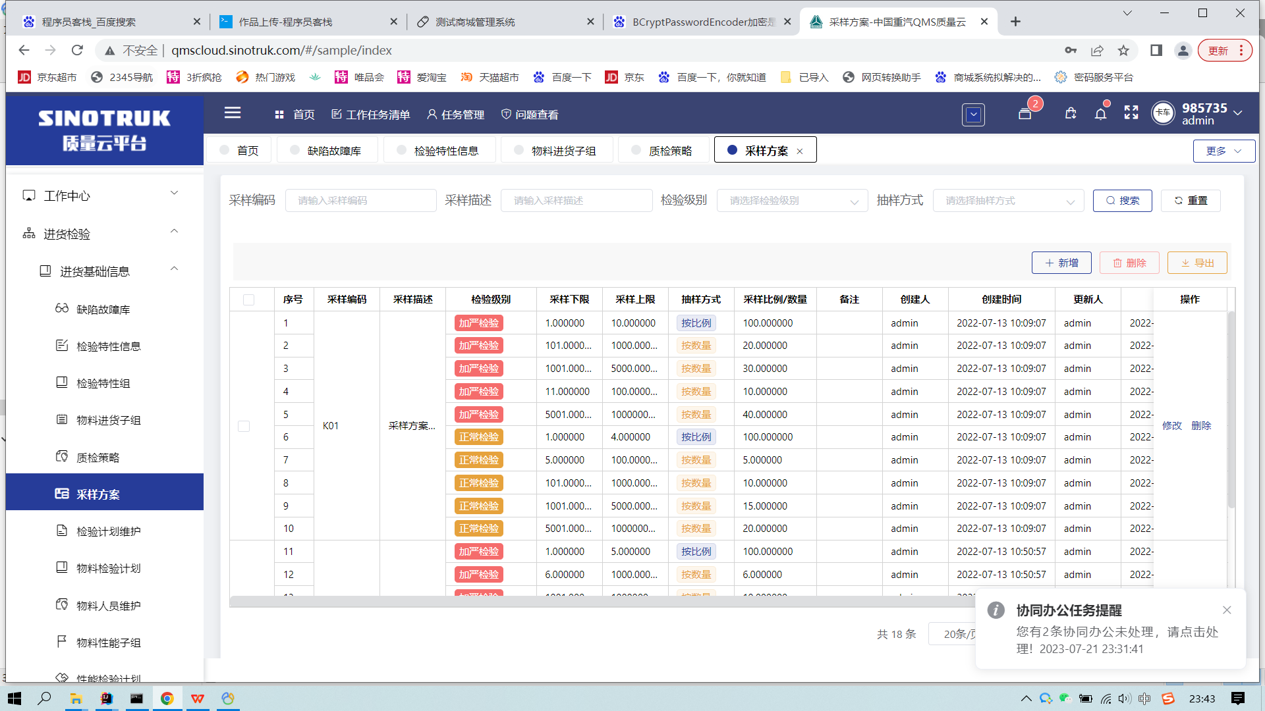The image size is (1265, 711).
Task: Click the table vertical scrollbar
Action: 1231,408
